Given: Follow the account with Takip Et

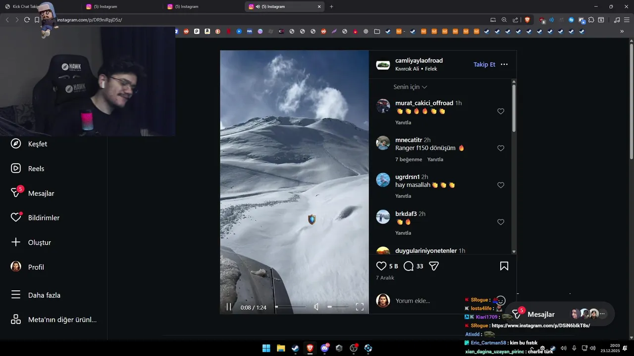Looking at the screenshot, I should pos(484,64).
